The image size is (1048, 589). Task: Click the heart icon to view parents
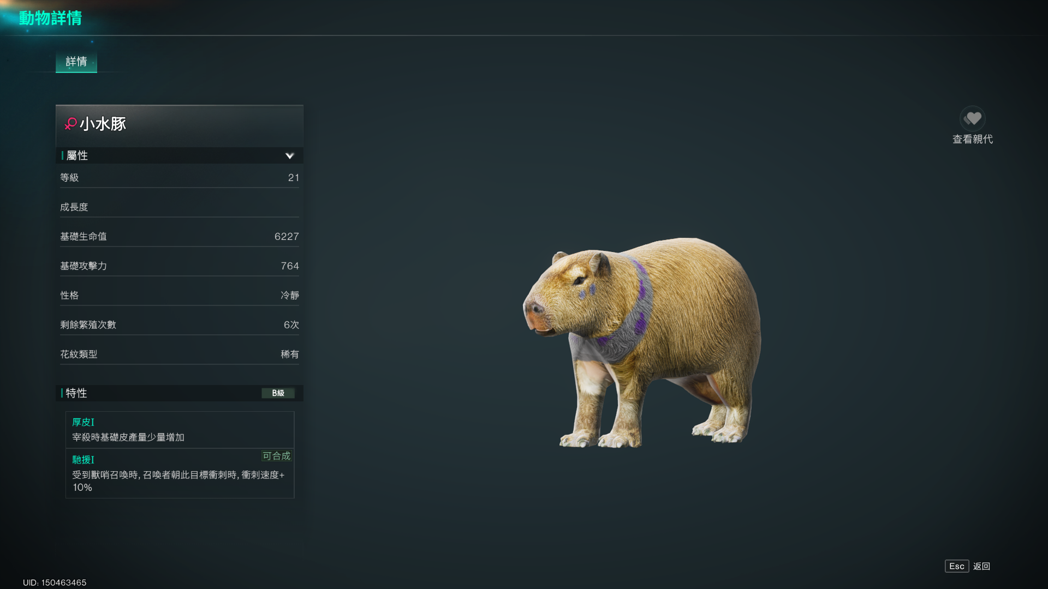pos(972,118)
